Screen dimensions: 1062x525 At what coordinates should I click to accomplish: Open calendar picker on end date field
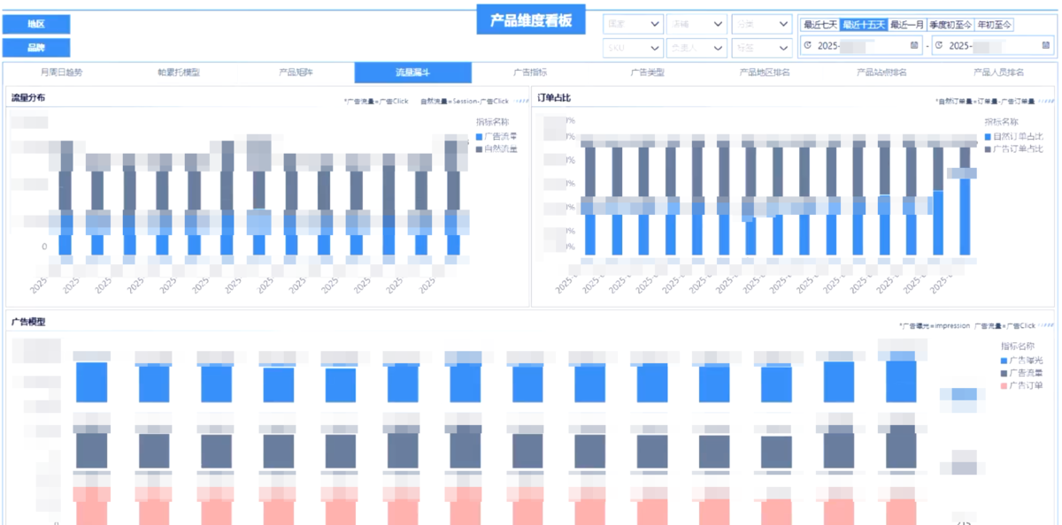click(x=1047, y=45)
